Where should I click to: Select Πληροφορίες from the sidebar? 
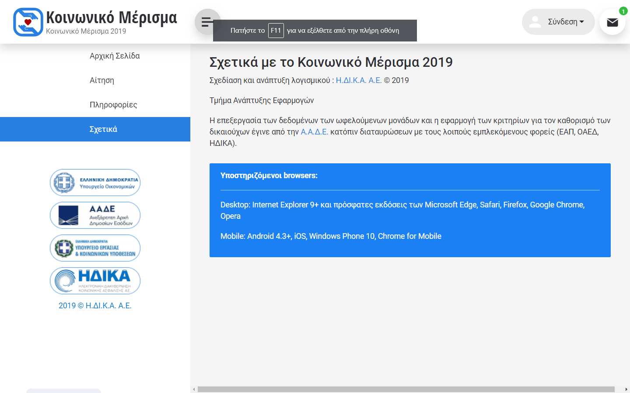pyautogui.click(x=113, y=105)
